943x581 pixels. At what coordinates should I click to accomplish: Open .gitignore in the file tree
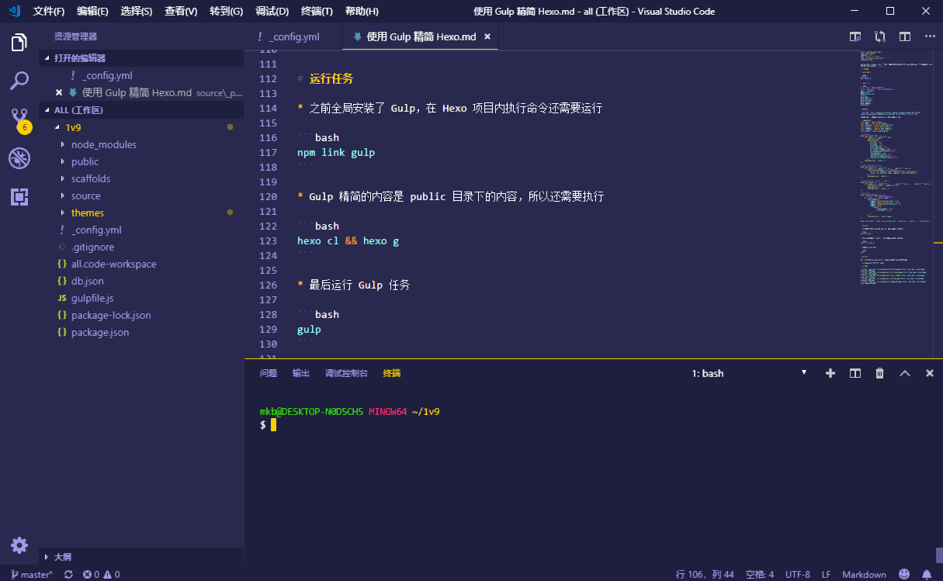[x=142, y=247]
